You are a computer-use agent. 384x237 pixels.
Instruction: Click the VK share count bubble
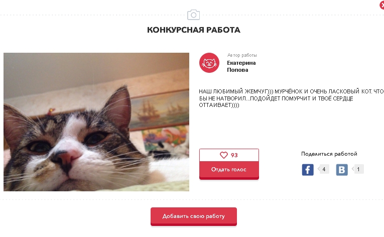click(359, 169)
